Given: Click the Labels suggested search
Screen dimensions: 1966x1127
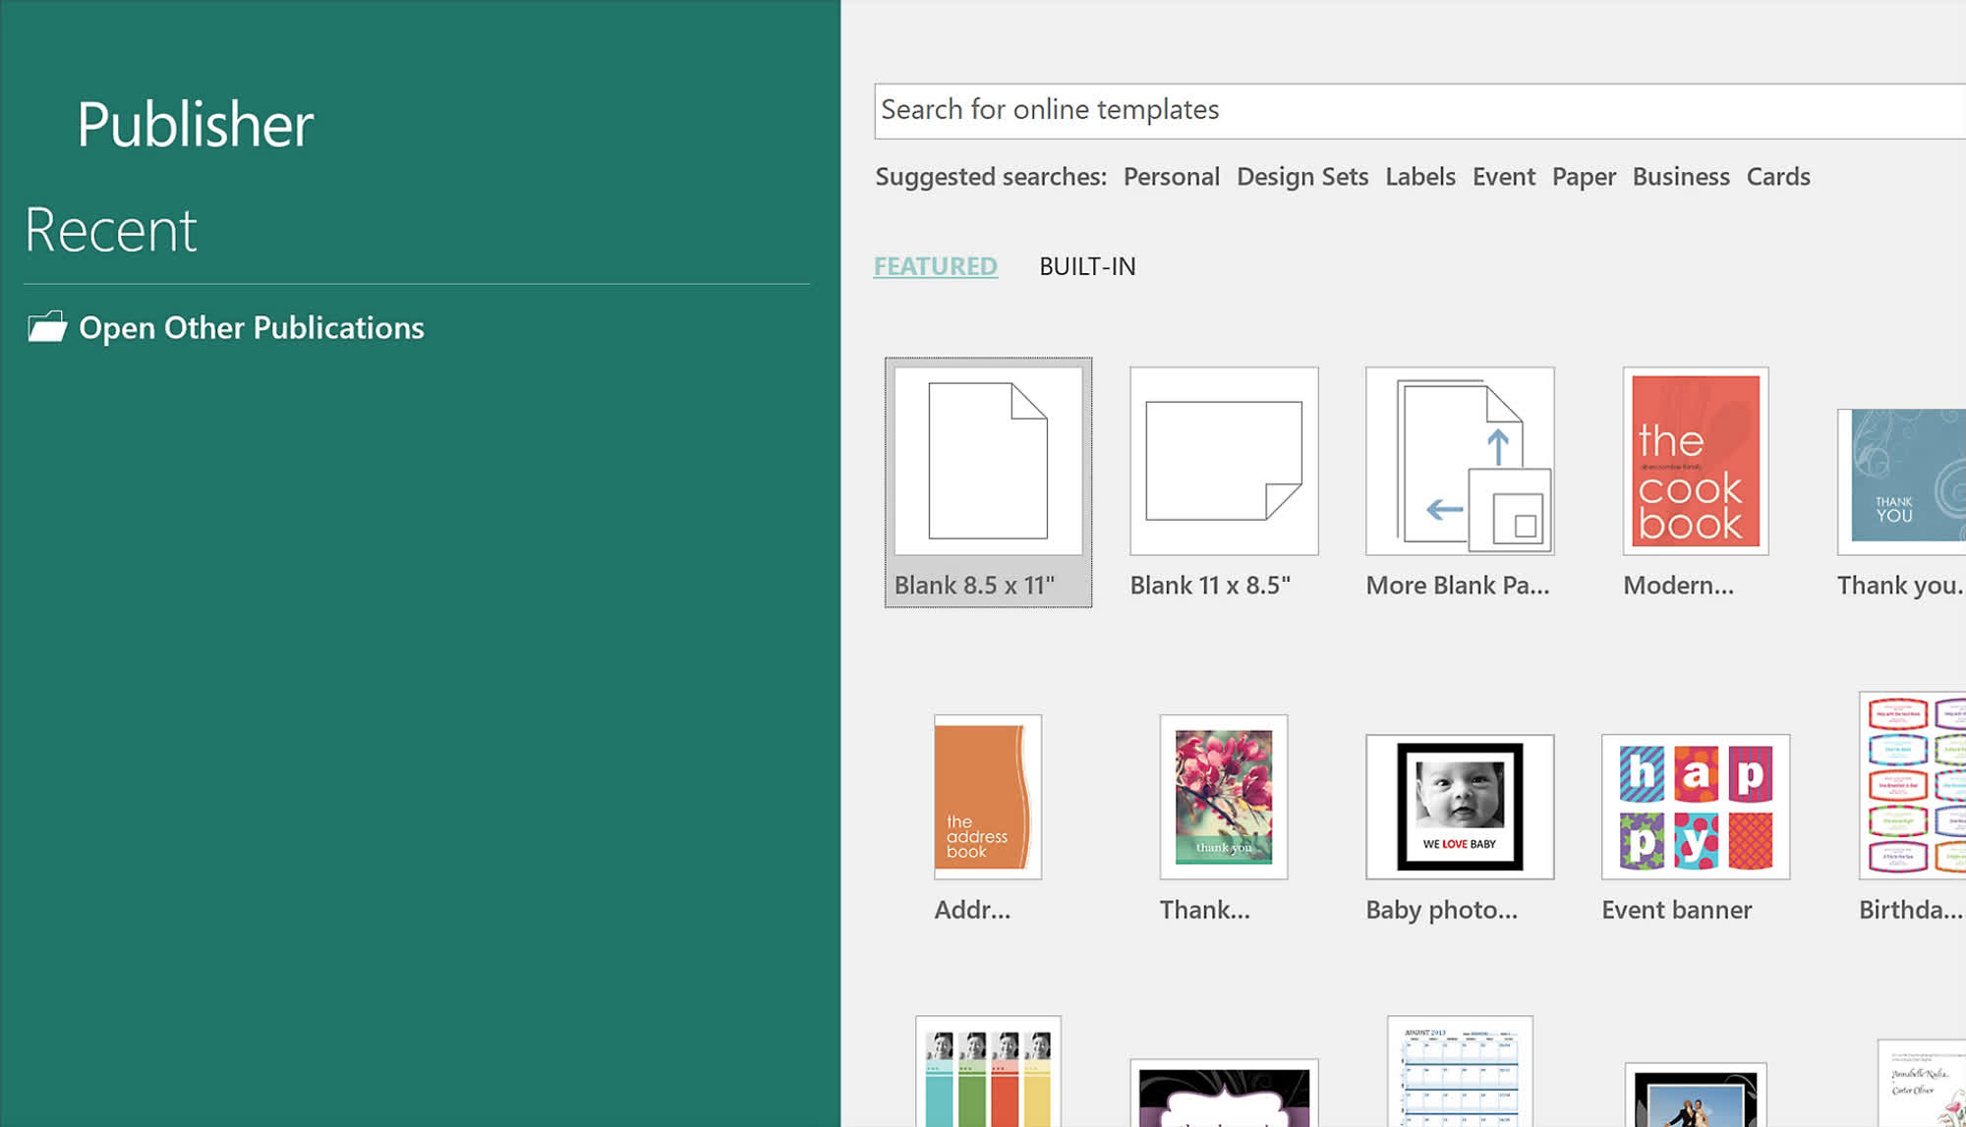Looking at the screenshot, I should coord(1419,177).
